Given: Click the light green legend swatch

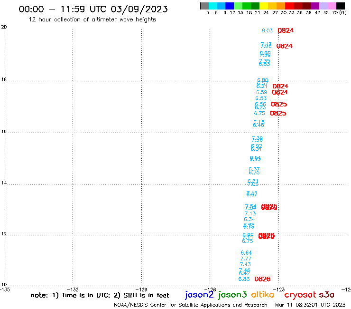Looking at the screenshot, I should (x=238, y=6).
